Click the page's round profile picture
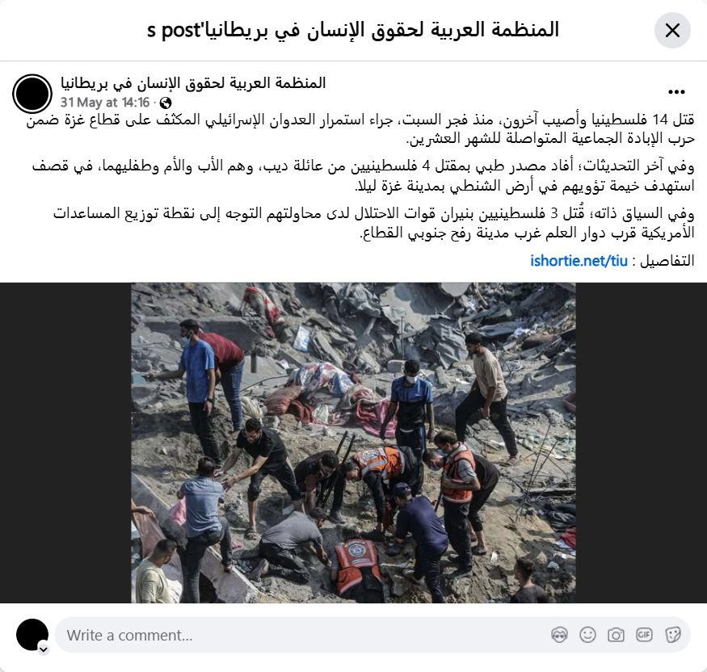The width and height of the screenshot is (707, 672). 32,94
